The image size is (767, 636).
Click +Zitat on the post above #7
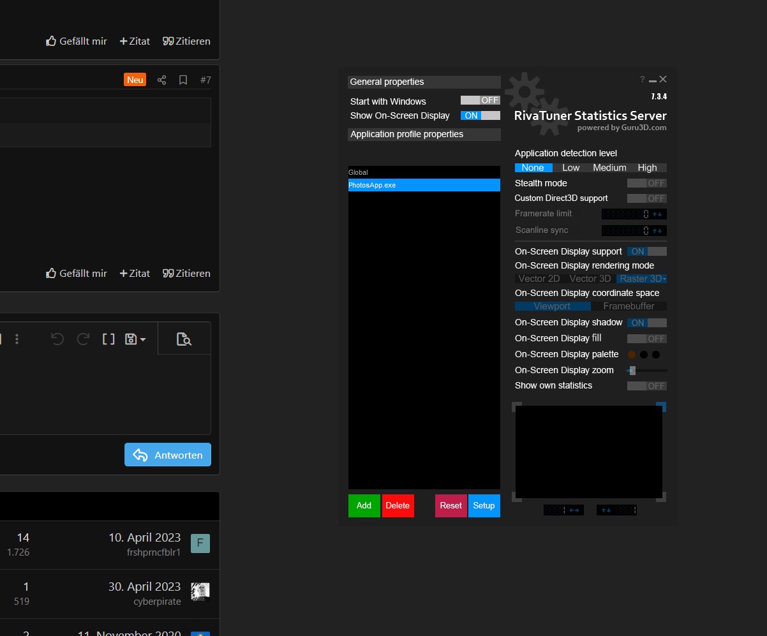click(x=135, y=41)
